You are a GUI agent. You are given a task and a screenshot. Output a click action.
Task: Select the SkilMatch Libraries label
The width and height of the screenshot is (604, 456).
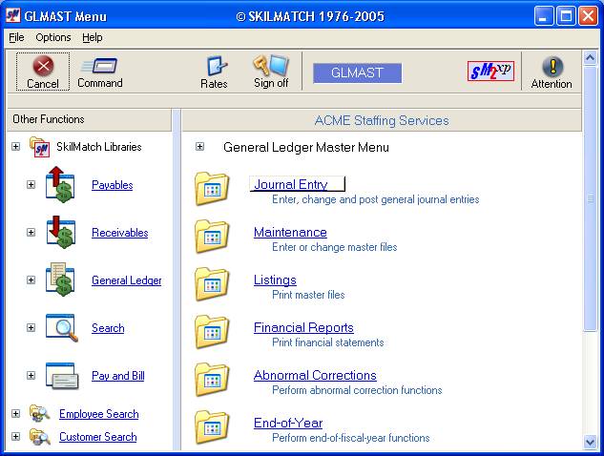(99, 147)
